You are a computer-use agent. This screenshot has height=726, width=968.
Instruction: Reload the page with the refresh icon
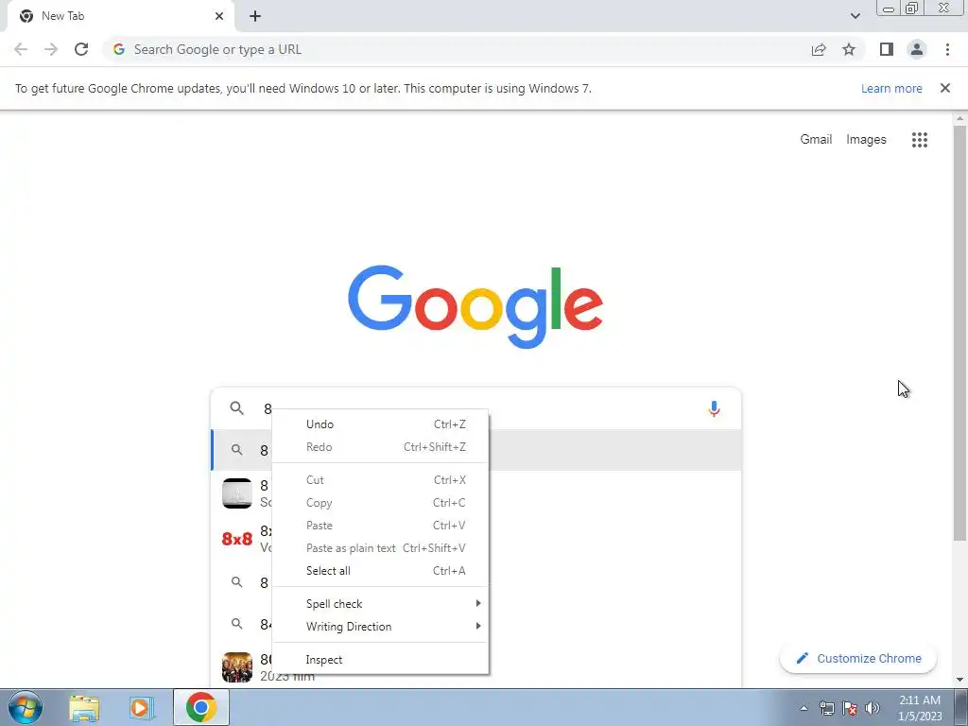pos(81,49)
